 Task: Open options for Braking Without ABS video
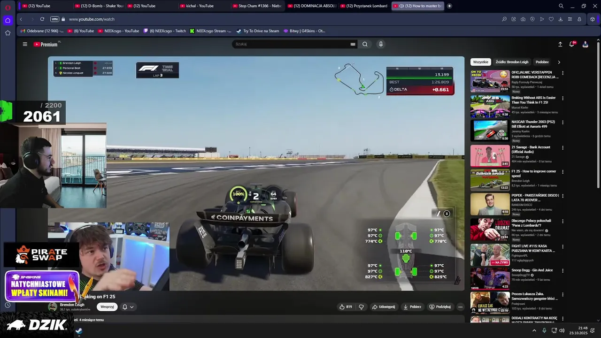pos(562,99)
